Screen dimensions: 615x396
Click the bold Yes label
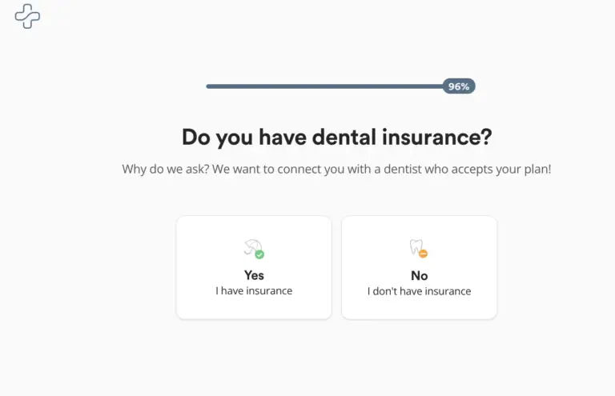coord(254,275)
